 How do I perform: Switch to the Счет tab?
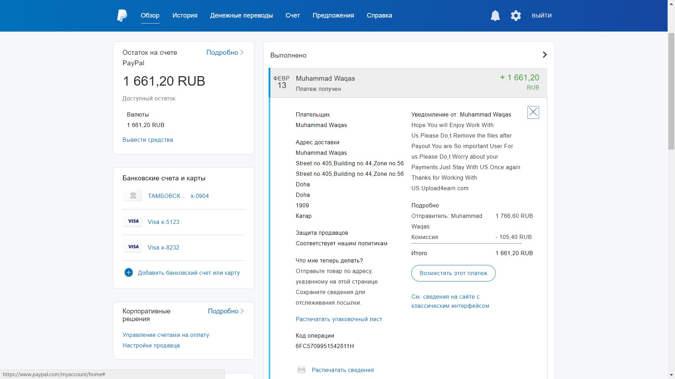(x=293, y=15)
